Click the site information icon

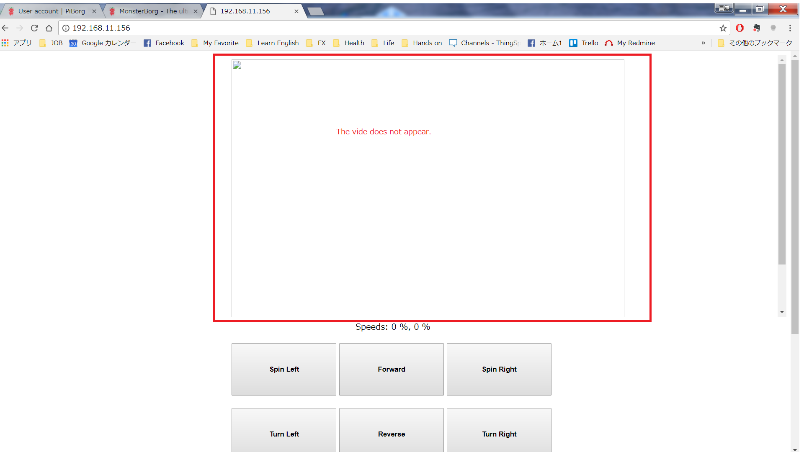click(x=66, y=28)
